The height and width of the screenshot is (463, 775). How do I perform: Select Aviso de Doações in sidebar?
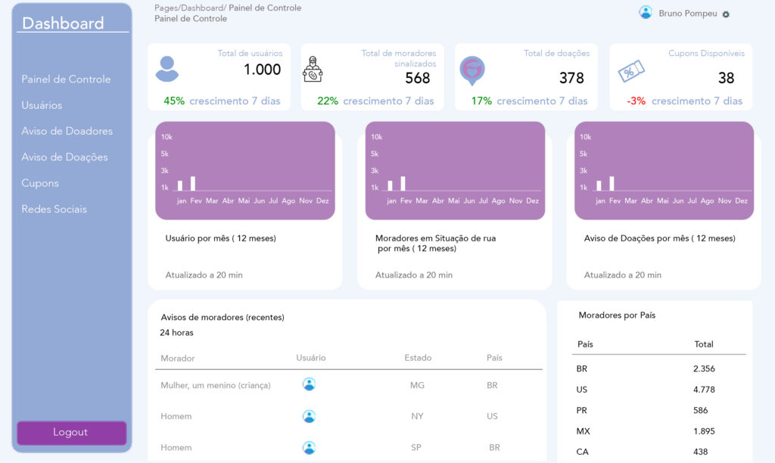(64, 157)
